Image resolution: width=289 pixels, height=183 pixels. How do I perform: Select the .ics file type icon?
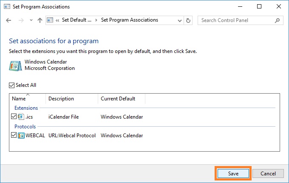[21, 116]
